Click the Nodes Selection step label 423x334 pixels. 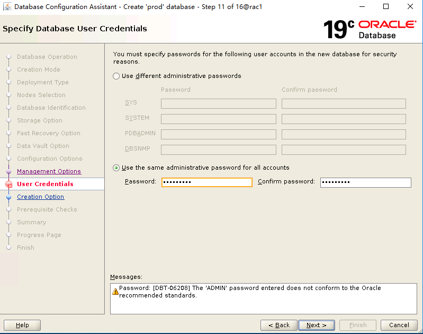(x=41, y=95)
